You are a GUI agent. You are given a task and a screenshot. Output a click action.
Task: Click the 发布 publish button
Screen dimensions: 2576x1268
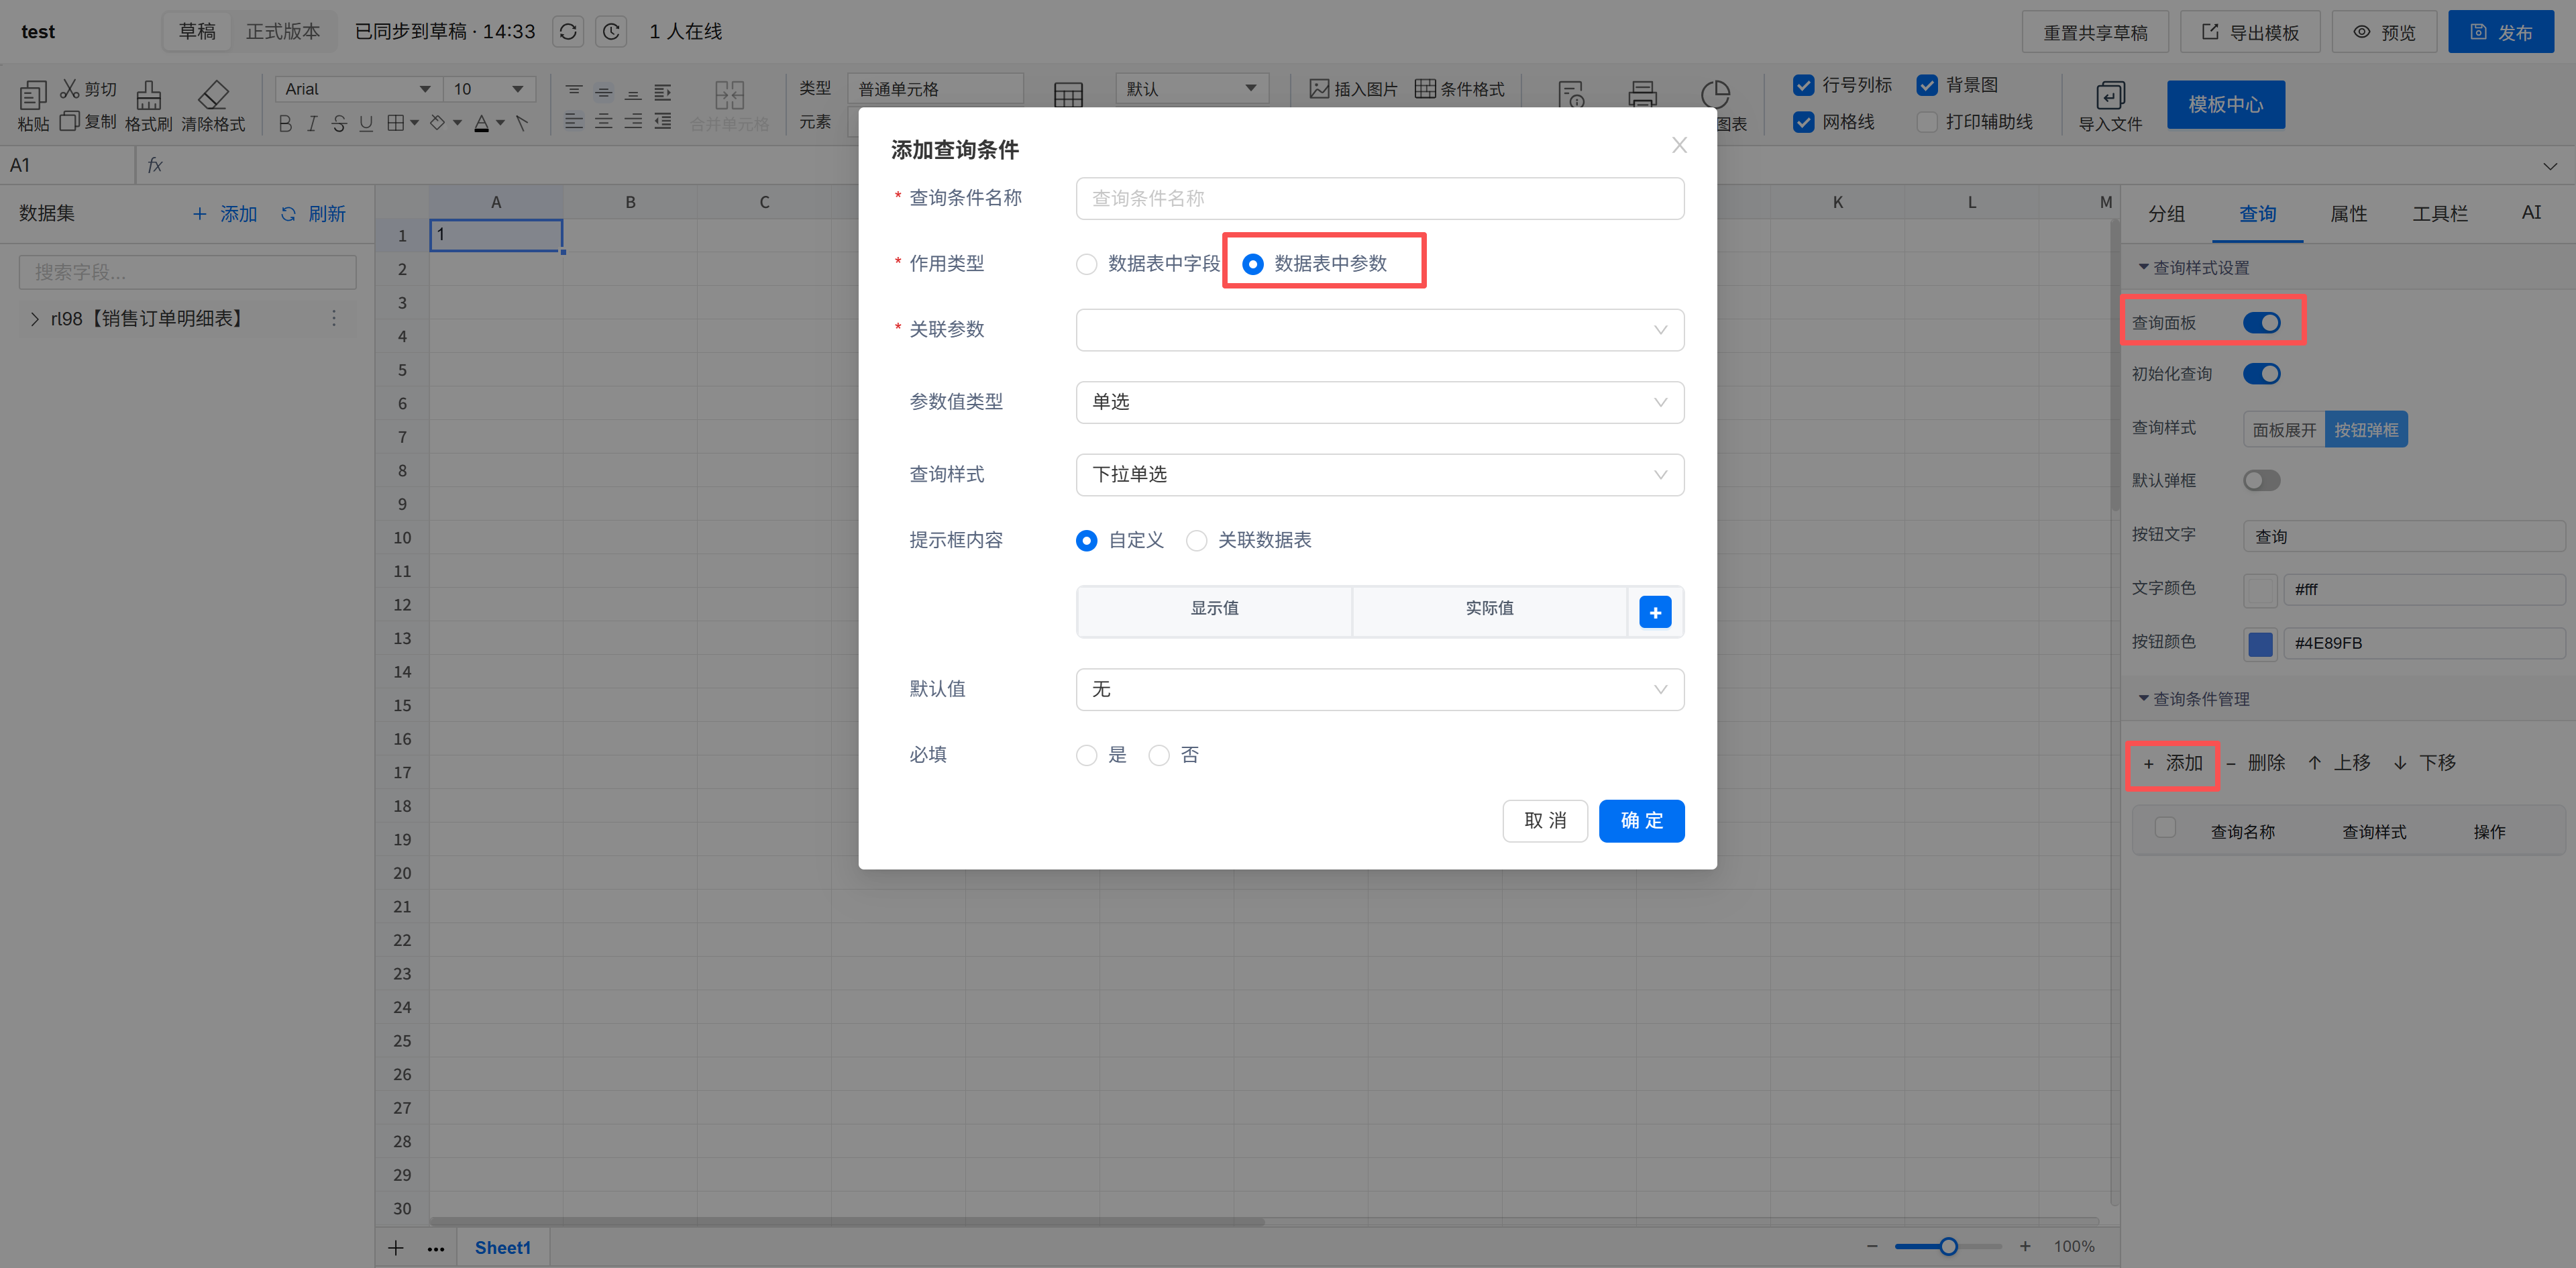tap(2500, 32)
